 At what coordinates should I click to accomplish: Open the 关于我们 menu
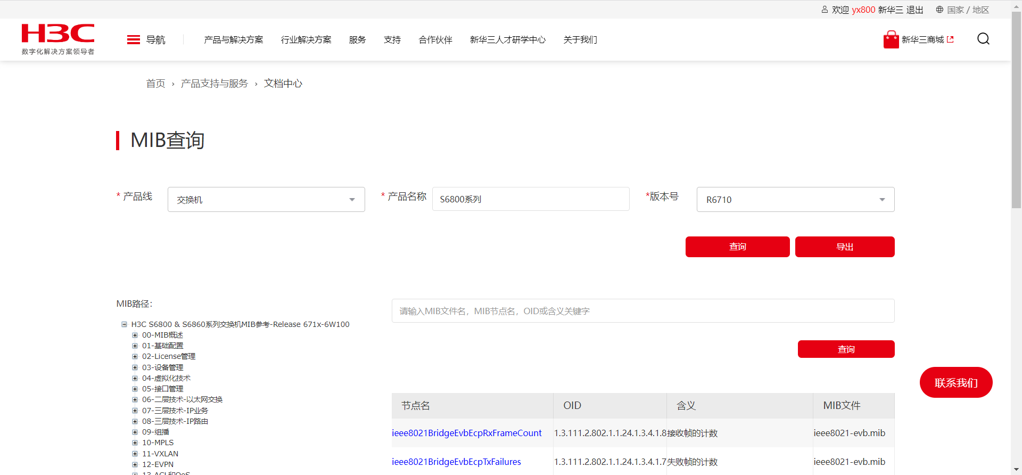(580, 40)
